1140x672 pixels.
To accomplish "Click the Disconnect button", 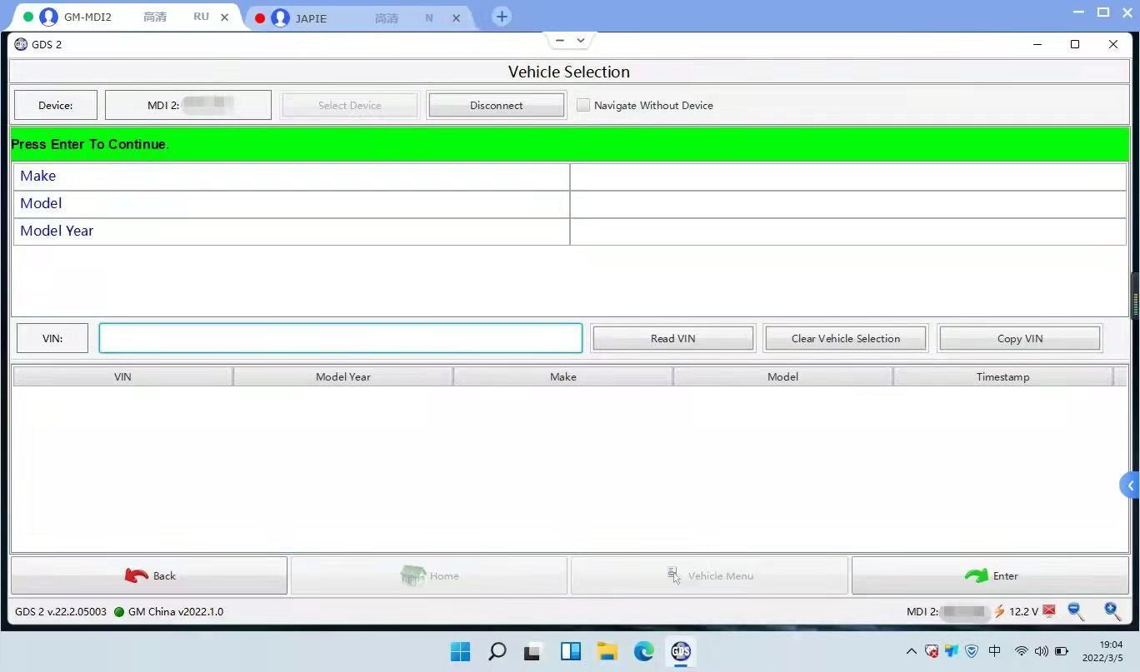I will point(496,106).
